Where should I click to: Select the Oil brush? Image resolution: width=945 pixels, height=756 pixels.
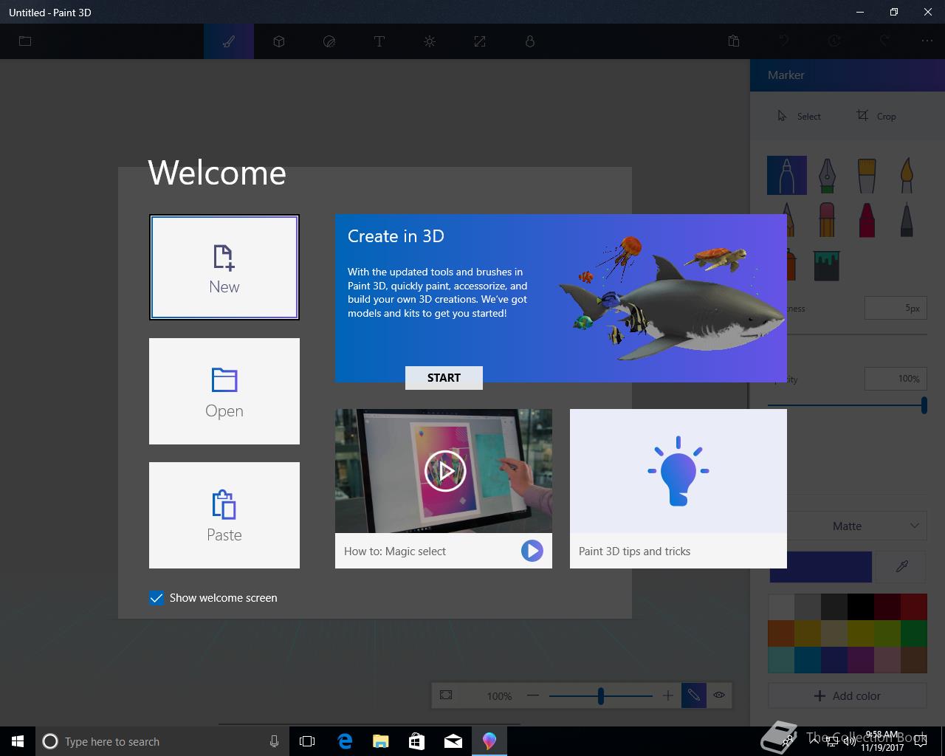867,176
